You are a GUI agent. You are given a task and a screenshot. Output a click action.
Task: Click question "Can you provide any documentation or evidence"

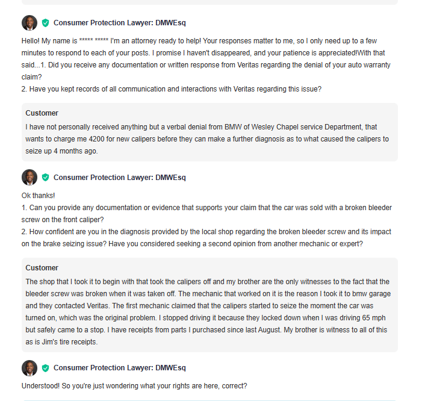[x=206, y=214]
